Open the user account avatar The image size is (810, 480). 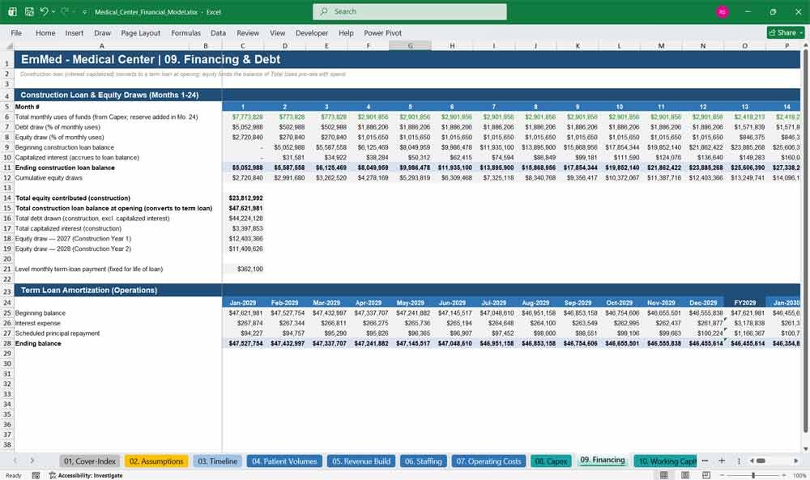click(x=723, y=11)
